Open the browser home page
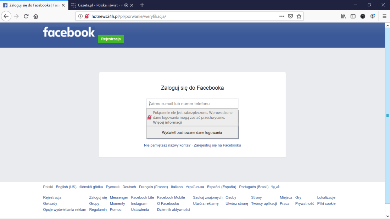This screenshot has height=219, width=390. (x=36, y=16)
